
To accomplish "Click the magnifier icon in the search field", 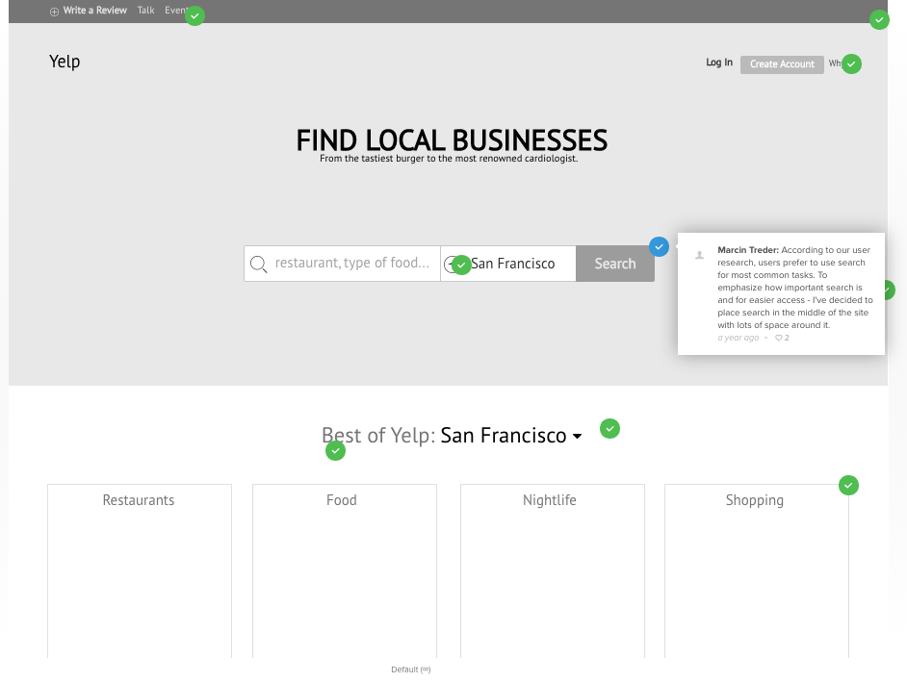I will point(258,265).
